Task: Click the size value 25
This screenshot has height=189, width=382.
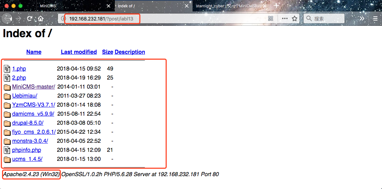Action: [110, 78]
